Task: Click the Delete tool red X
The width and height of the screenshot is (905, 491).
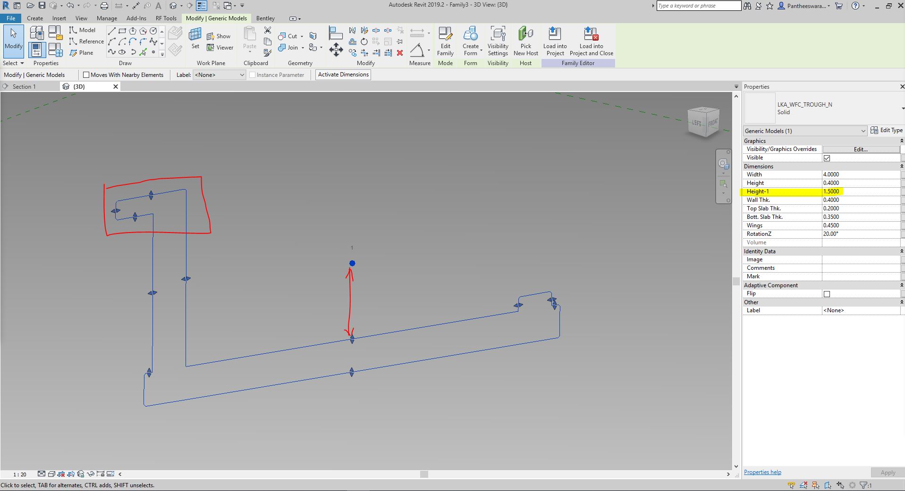Action: click(399, 53)
